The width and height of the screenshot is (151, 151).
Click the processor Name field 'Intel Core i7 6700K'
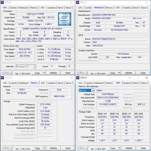[x=36, y=14]
